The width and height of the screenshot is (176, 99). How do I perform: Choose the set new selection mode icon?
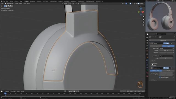pos(5,6)
